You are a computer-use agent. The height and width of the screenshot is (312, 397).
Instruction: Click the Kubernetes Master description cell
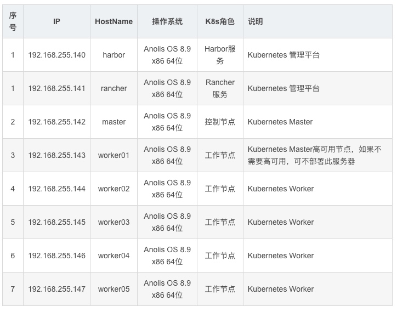point(280,122)
